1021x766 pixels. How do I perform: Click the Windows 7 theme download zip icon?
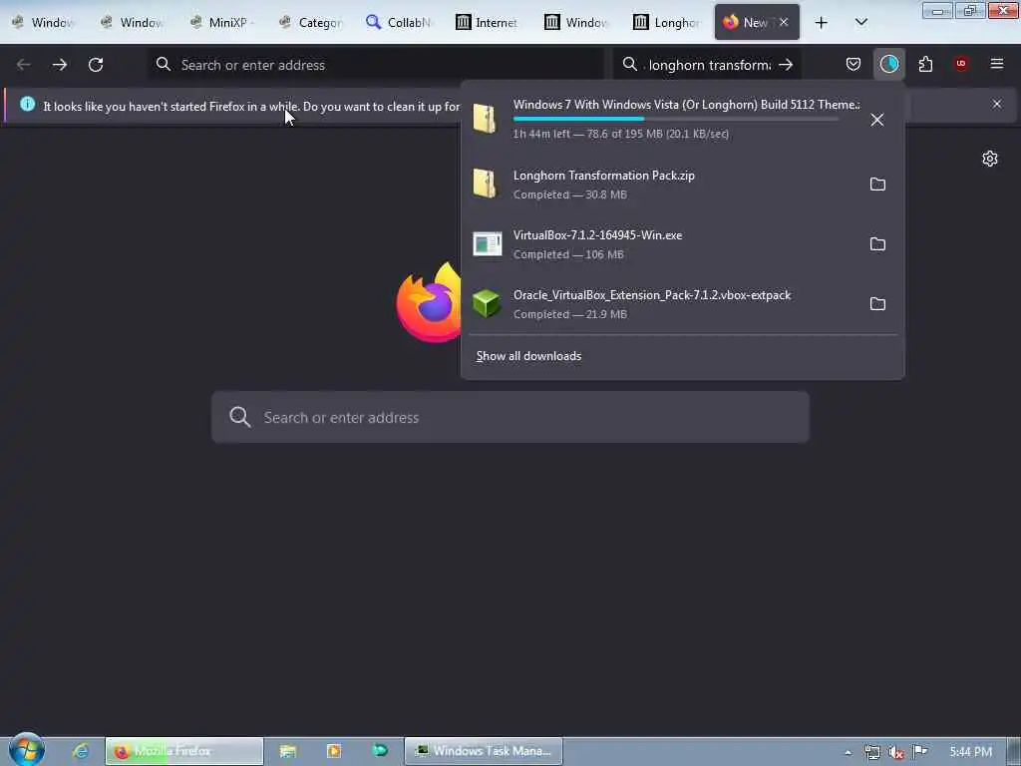tap(486, 119)
